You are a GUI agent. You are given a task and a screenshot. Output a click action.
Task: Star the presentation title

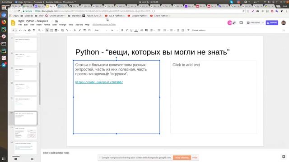tap(52, 21)
